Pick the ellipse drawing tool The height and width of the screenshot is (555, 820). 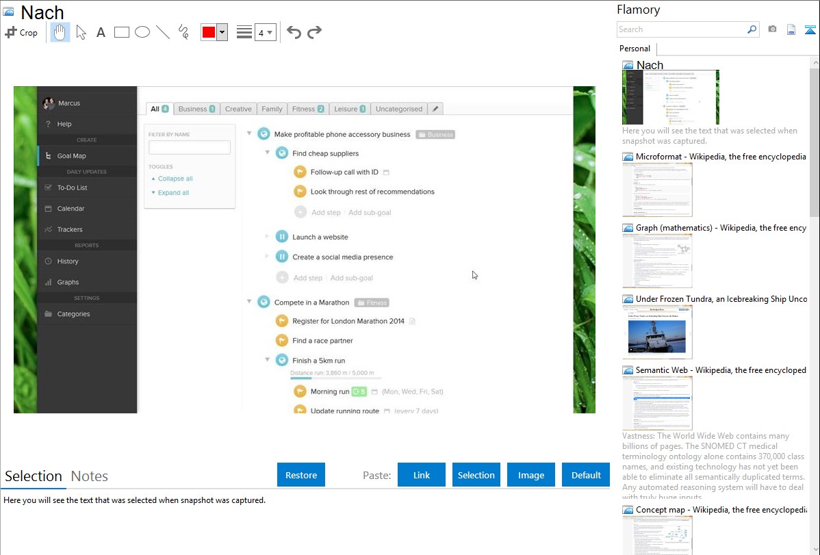[142, 32]
